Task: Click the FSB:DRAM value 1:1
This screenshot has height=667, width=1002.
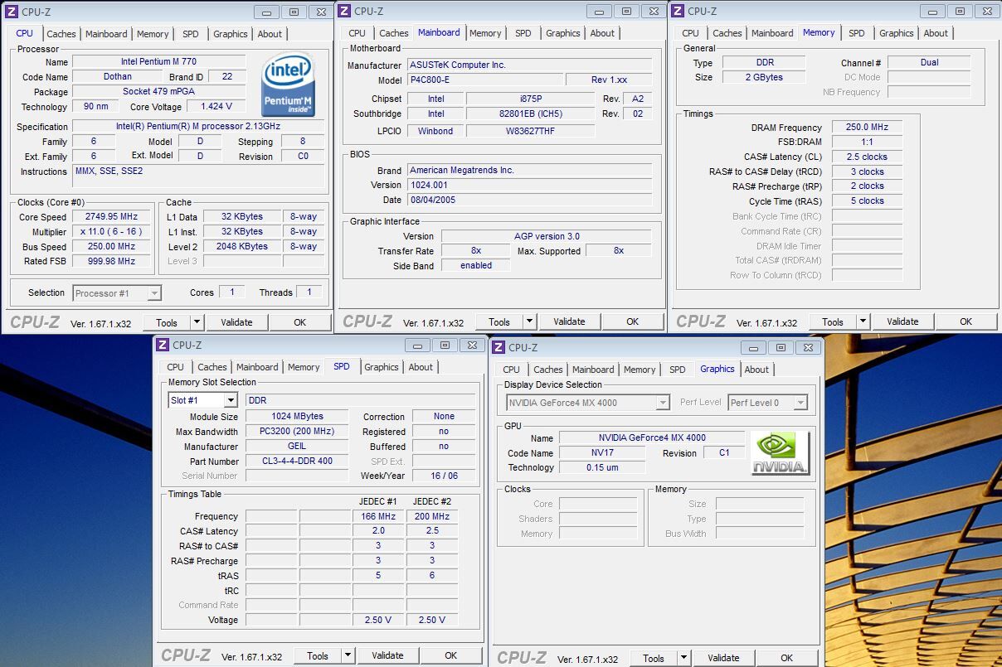Action: tap(867, 142)
